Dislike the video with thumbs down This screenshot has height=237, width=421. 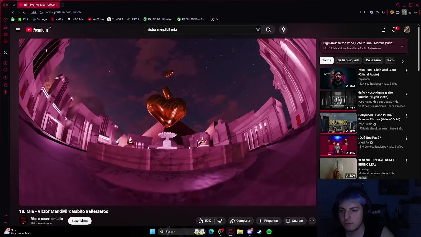pyautogui.click(x=220, y=221)
